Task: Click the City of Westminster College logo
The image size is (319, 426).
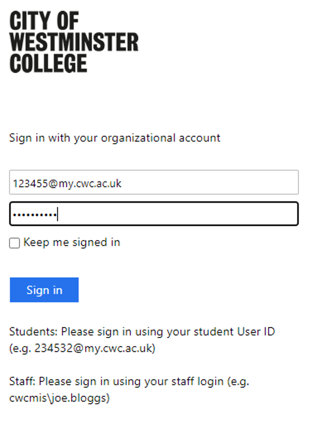Action: [x=74, y=42]
